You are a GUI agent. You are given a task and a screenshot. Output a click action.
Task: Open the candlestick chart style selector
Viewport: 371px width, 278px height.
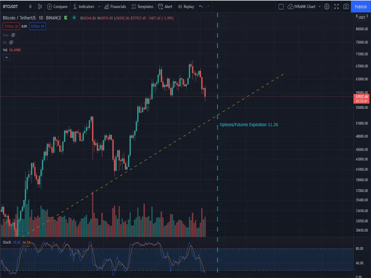click(40, 6)
